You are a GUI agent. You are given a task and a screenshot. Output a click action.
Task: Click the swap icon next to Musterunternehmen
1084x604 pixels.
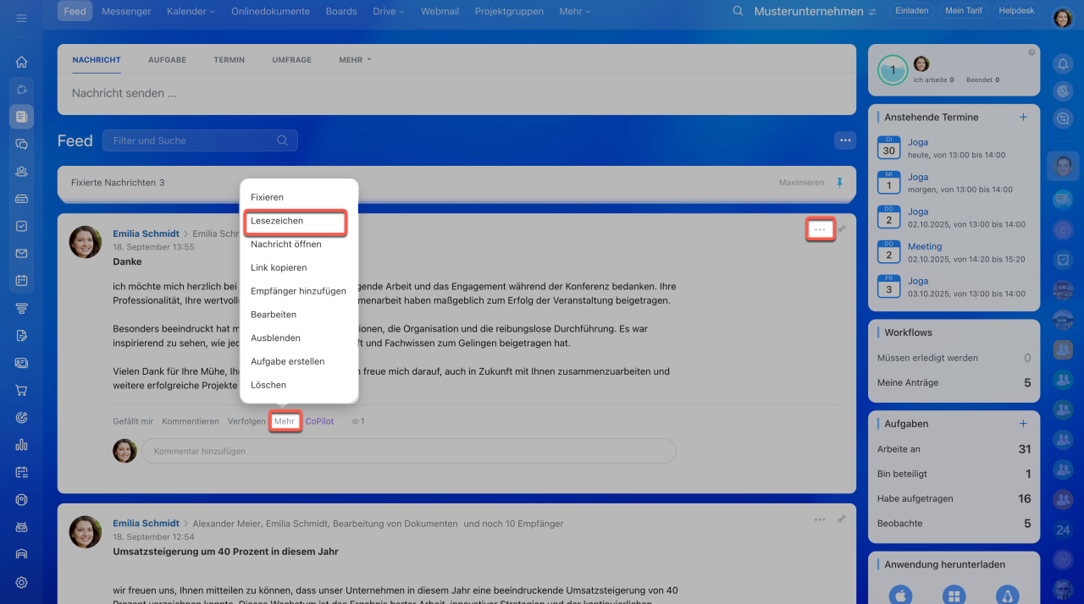point(872,12)
